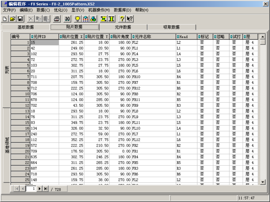Sort by the 贴片角度 column header
Screen dimensions: 270x202
pyautogui.click(x=120, y=37)
